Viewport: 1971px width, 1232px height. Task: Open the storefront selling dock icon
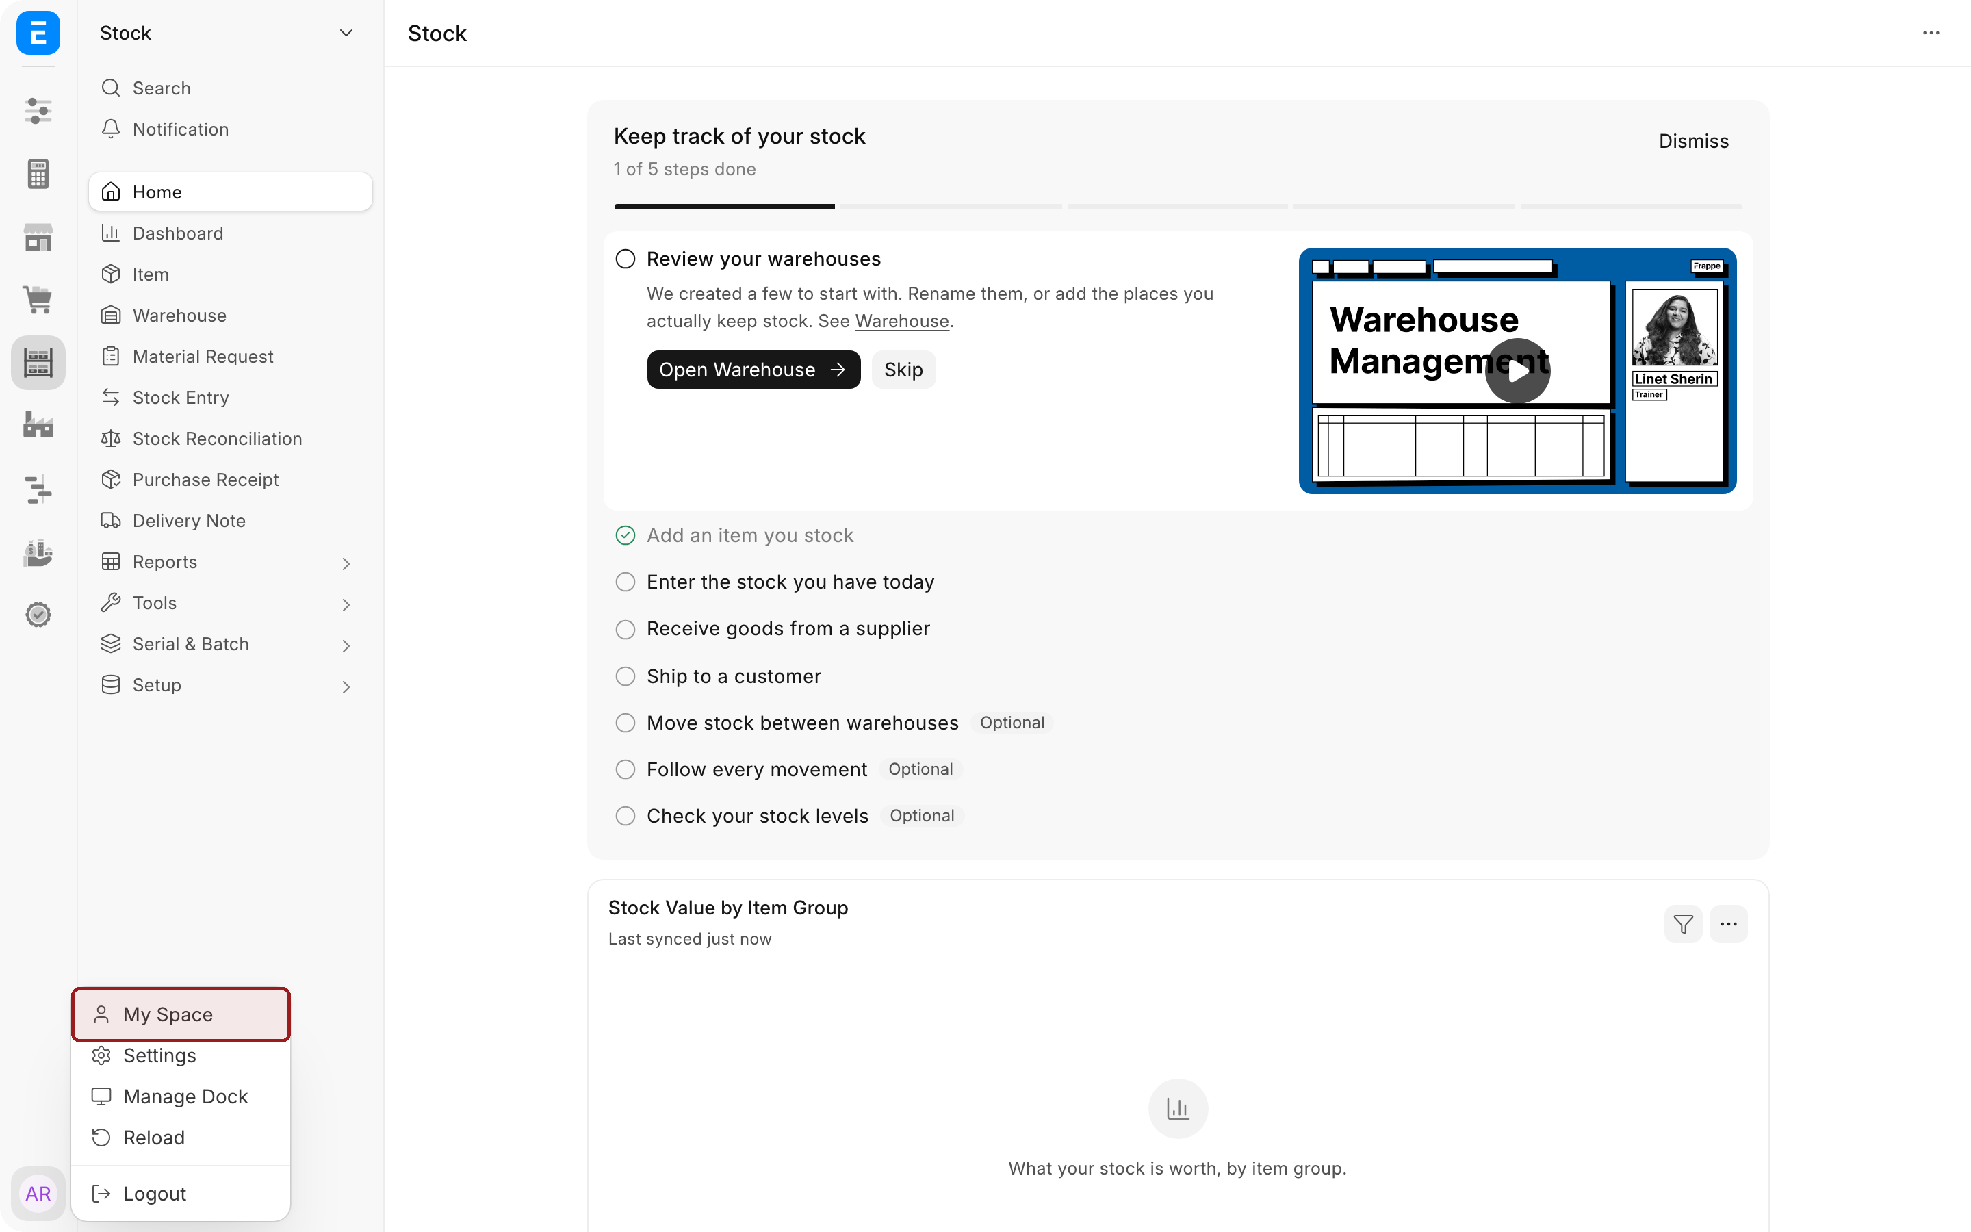tap(38, 236)
